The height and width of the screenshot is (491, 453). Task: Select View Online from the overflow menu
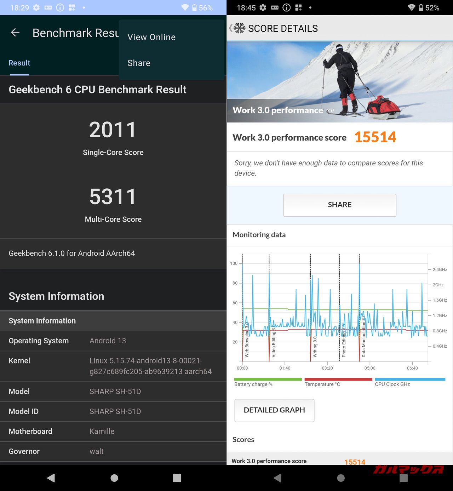151,37
